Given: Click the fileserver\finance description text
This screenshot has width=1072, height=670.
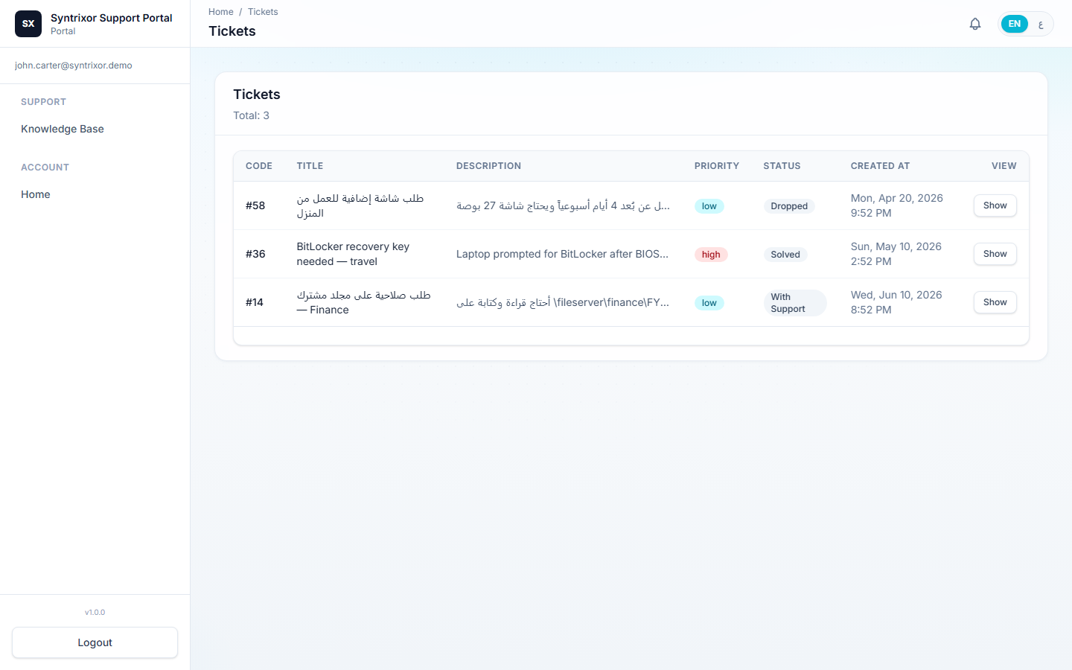Looking at the screenshot, I should 563,302.
